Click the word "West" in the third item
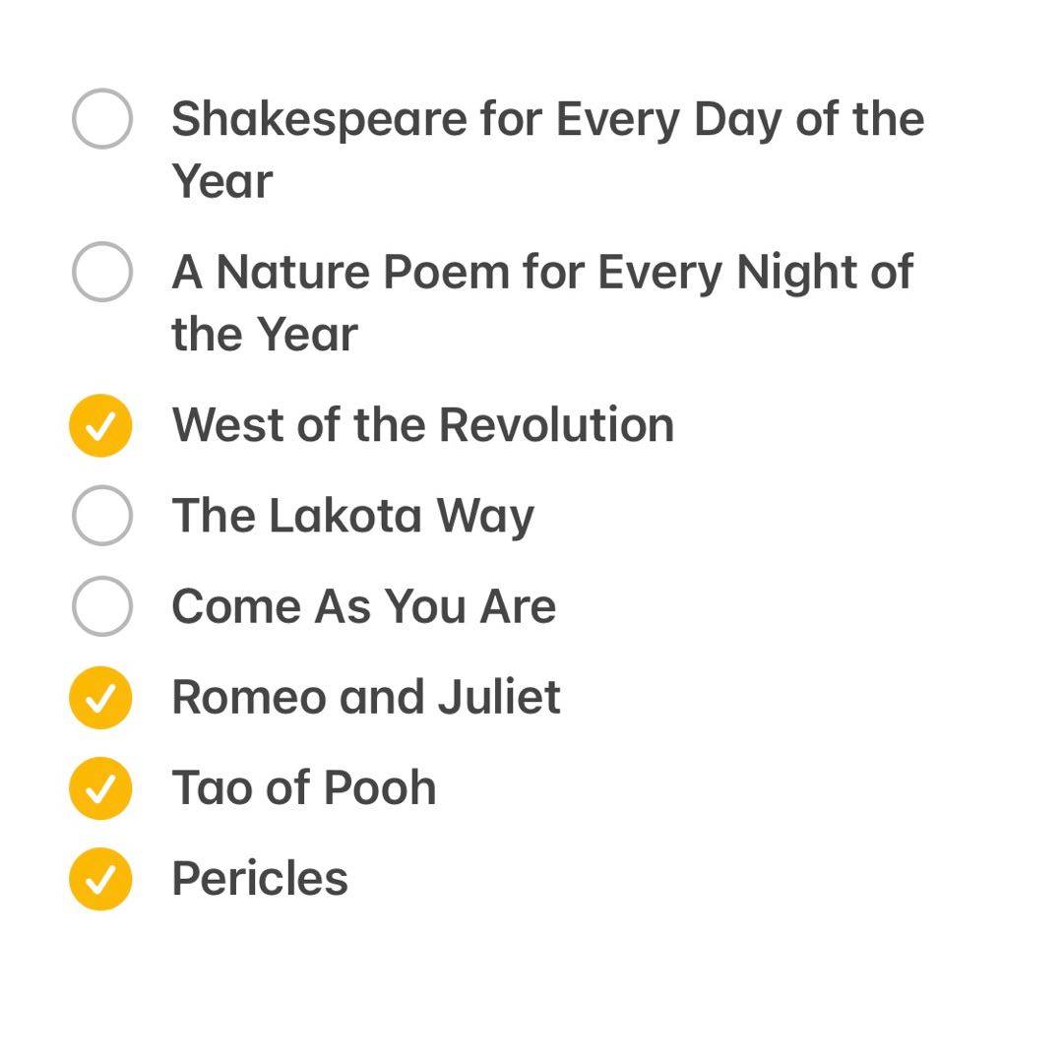Screen dimensions: 1063x1063 coord(224,425)
